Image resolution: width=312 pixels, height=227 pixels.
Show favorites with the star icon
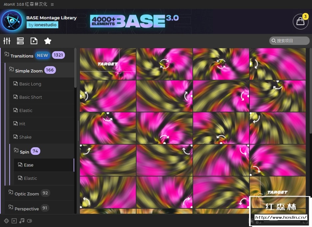[x=48, y=41]
